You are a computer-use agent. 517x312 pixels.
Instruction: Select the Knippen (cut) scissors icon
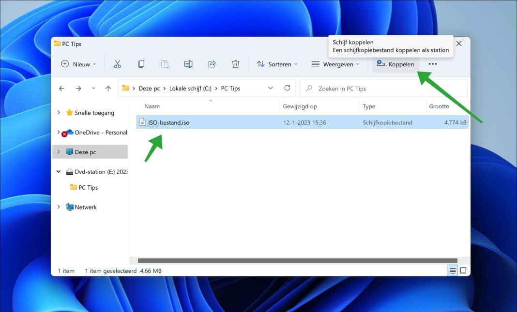(x=118, y=64)
